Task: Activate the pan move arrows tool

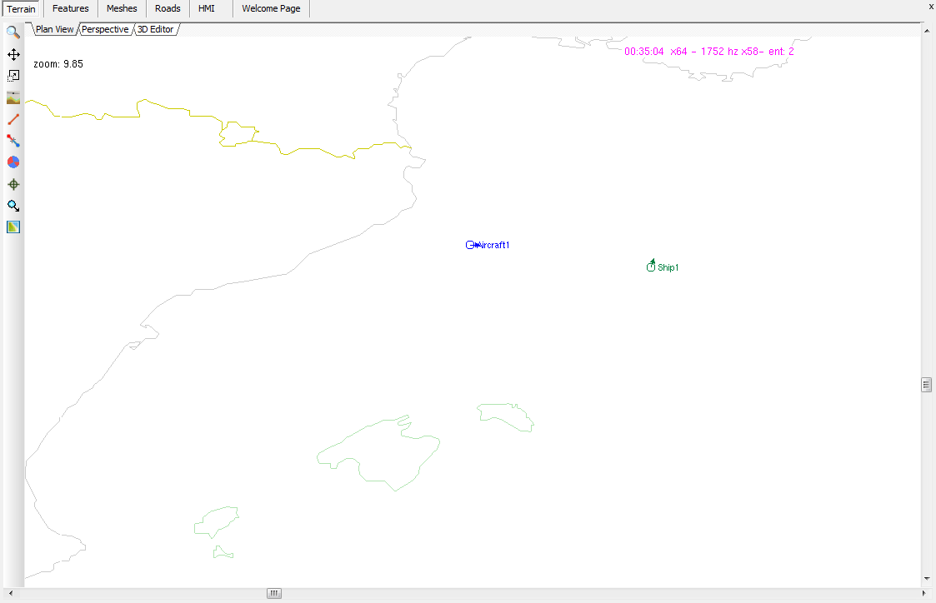Action: tap(13, 54)
